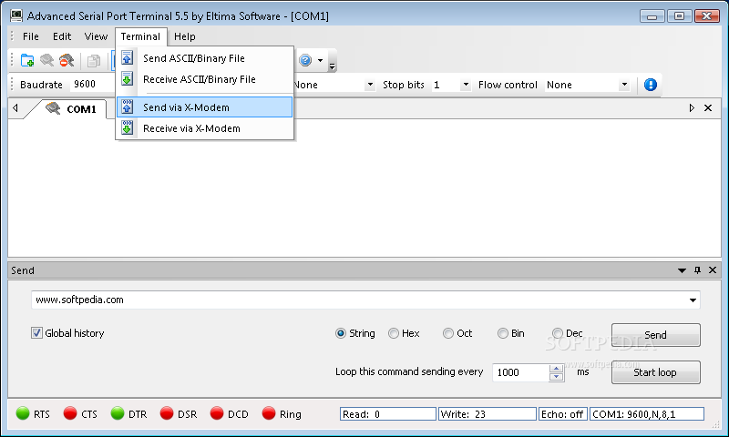The image size is (729, 437).
Task: Open the View menu
Action: [x=96, y=36]
